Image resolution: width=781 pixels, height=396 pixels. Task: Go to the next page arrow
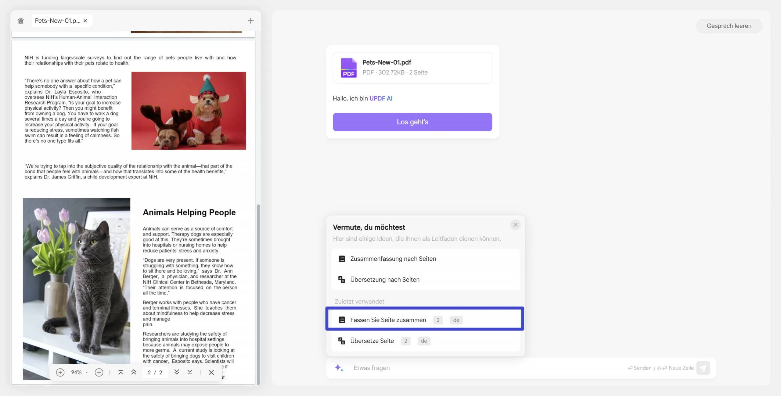177,372
